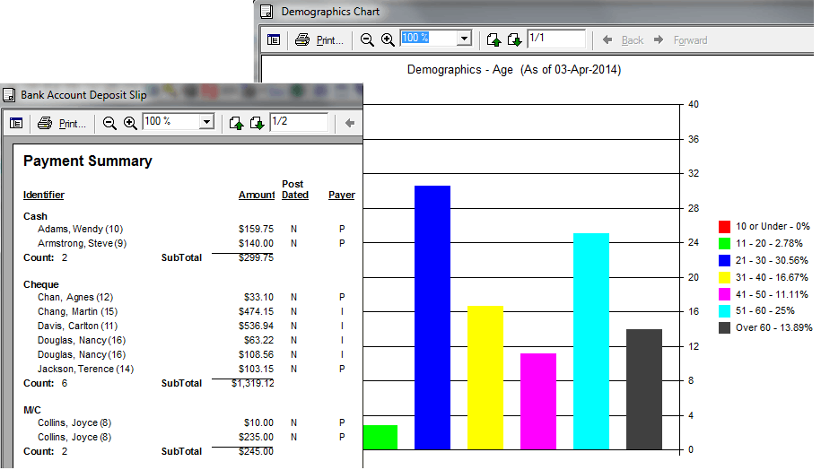Go to previous page of Deposit Slip
This screenshot has width=821, height=470.
click(236, 123)
